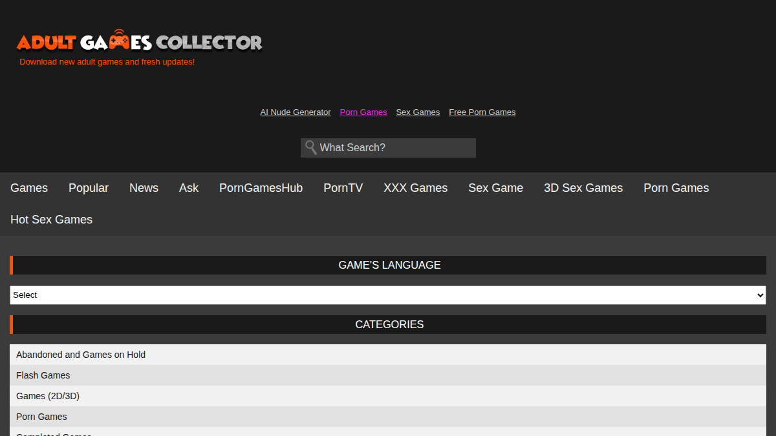Click the site tagline about fresh updates
Screen dimensions: 776x436
tap(107, 62)
